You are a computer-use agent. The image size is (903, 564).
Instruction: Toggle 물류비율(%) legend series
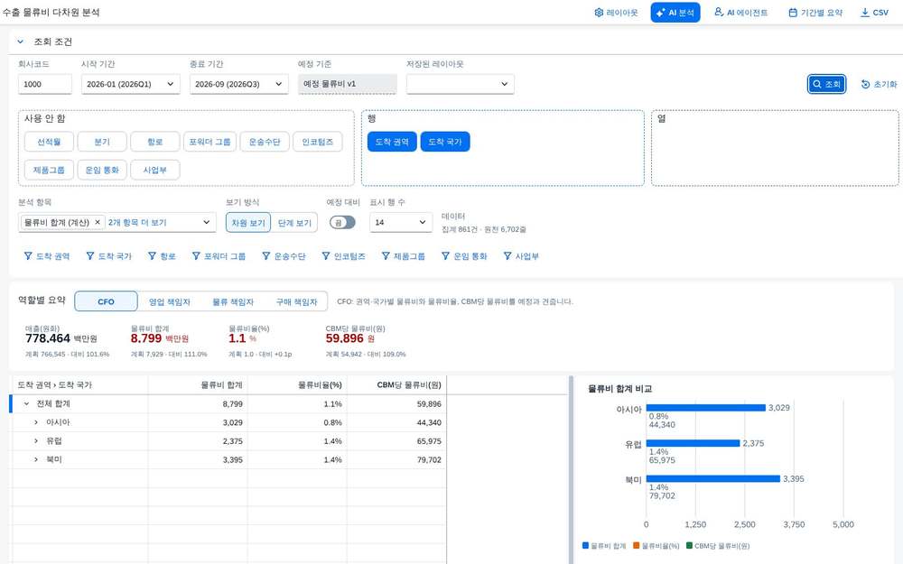[x=656, y=546]
